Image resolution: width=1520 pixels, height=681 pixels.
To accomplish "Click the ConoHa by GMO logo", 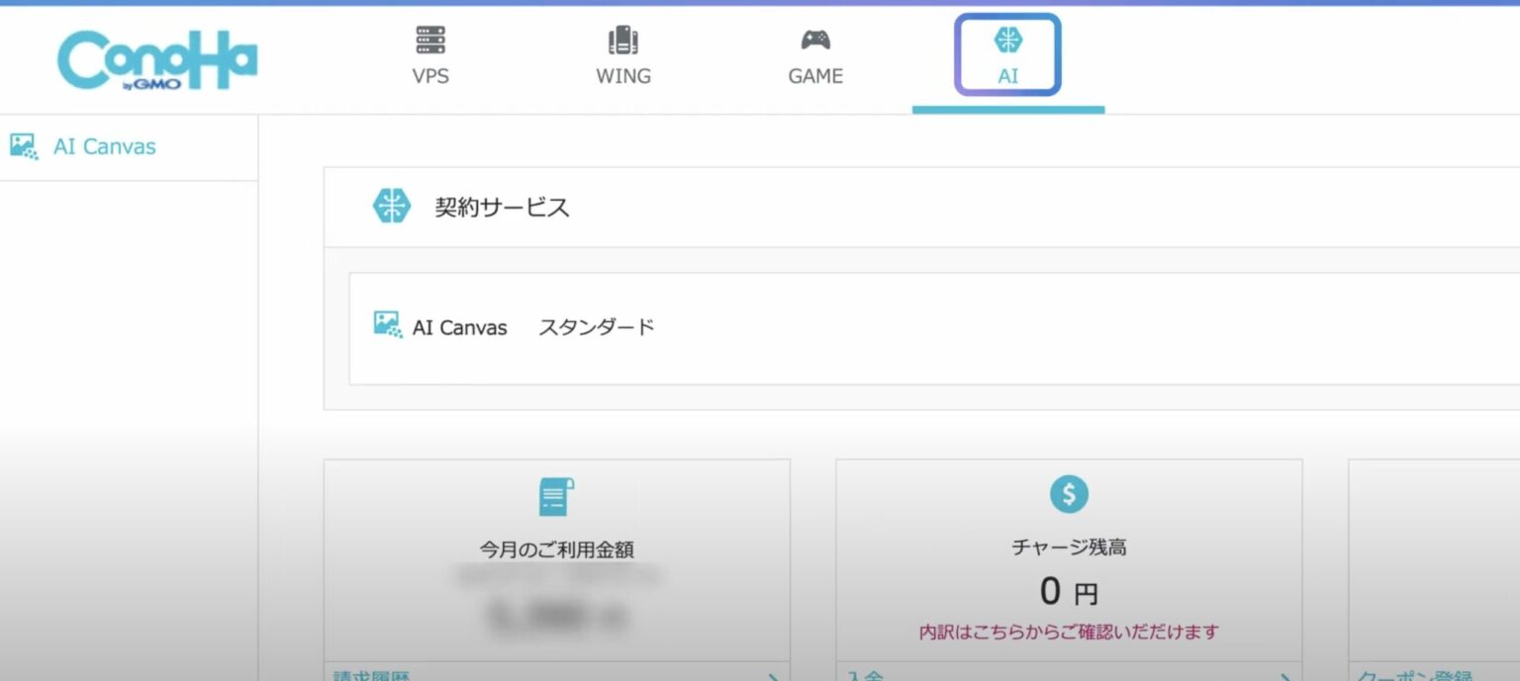I will click(x=159, y=59).
